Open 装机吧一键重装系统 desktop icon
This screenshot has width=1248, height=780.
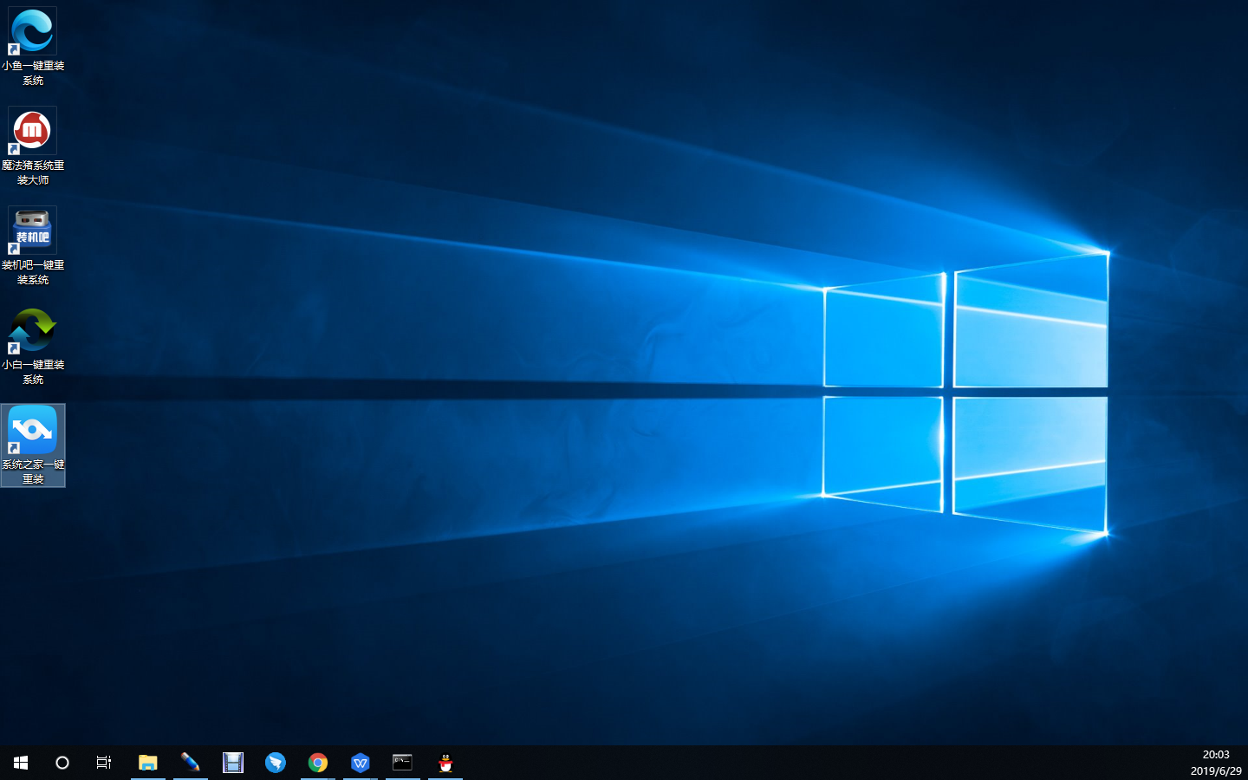tap(32, 228)
